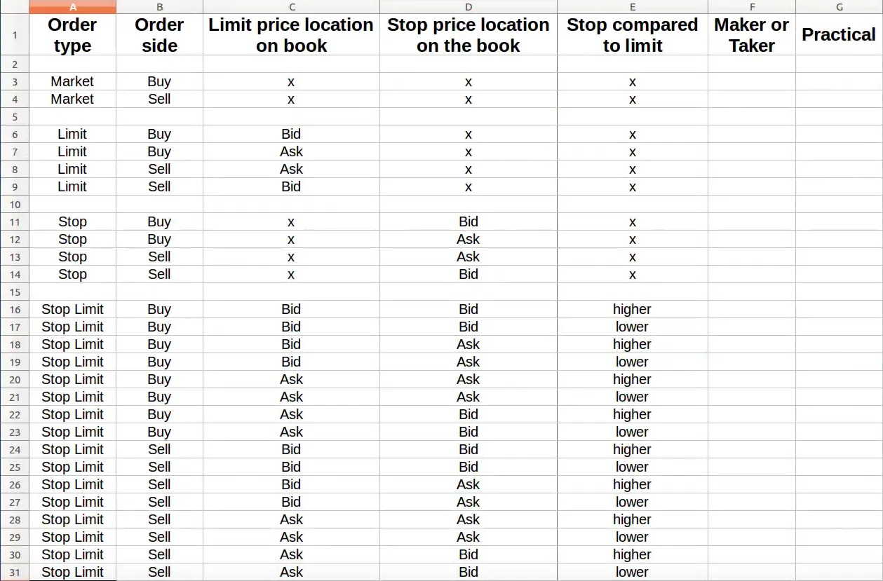Select column C header
Image resolution: width=883 pixels, height=581 pixels.
[291, 7]
